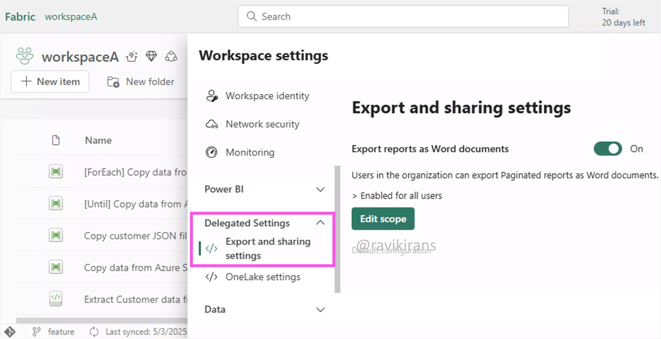
Task: Click Trial: 20 days left status
Action: [x=623, y=17]
